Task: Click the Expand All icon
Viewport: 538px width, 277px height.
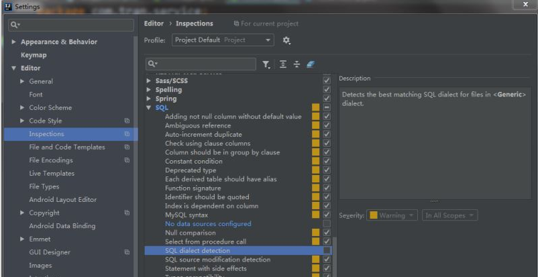Action: [282, 64]
